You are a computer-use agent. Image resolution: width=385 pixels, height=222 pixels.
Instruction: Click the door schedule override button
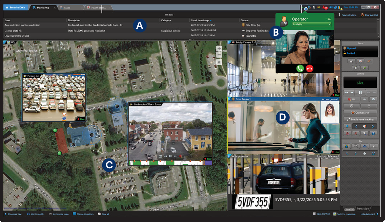[x=360, y=61]
